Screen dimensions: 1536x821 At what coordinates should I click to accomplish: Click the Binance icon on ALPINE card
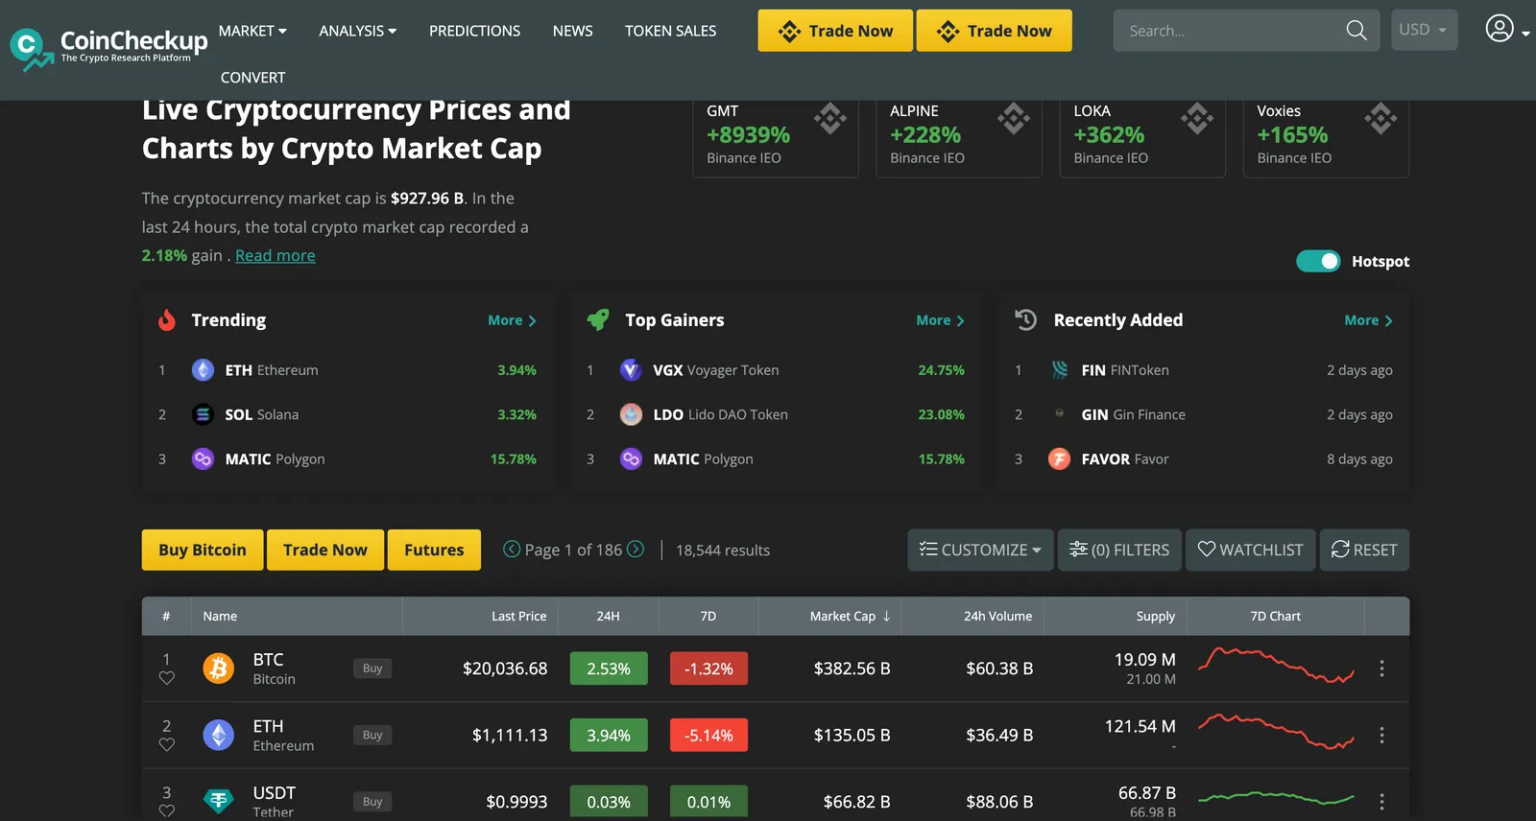click(1014, 119)
